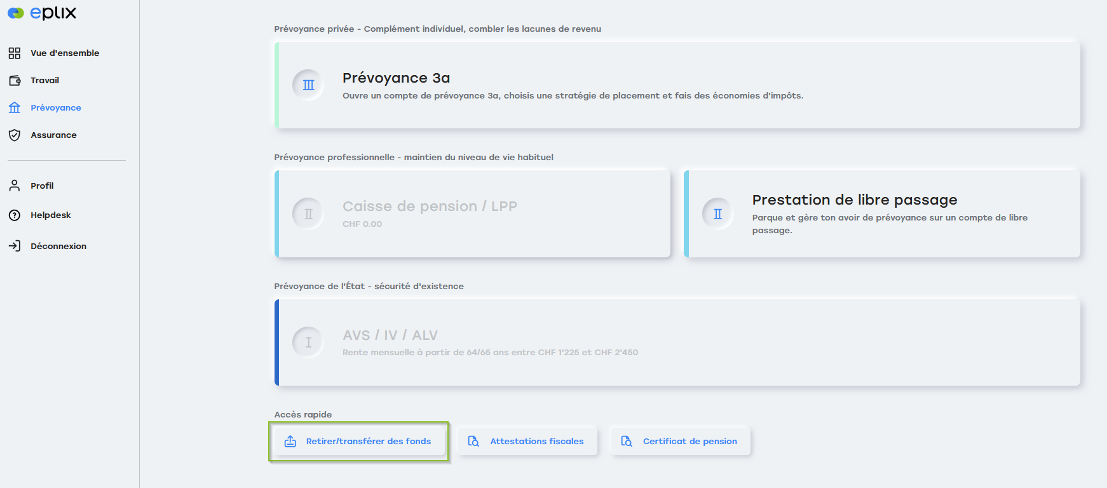Click the Travail wallet icon
Screen dimensions: 1107x488
(x=15, y=80)
